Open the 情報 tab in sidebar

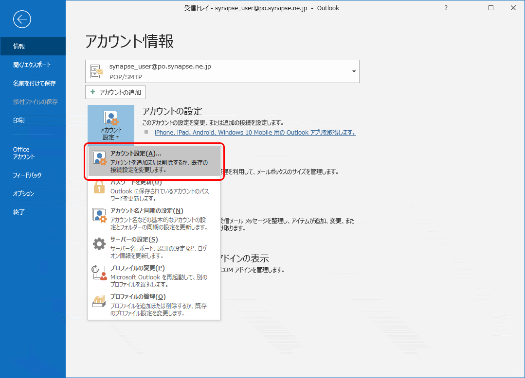point(33,46)
